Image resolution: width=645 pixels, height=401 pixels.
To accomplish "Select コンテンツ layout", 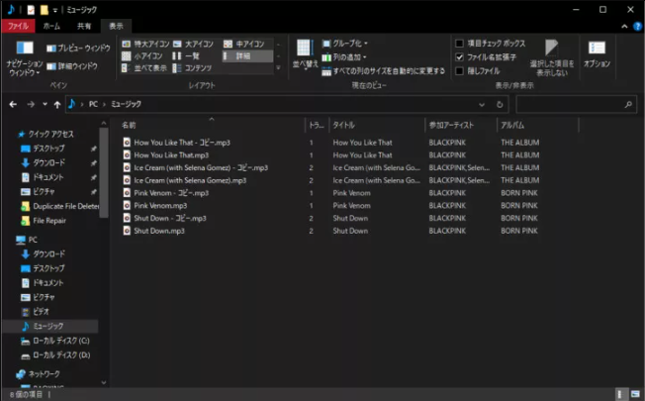I will [192, 68].
